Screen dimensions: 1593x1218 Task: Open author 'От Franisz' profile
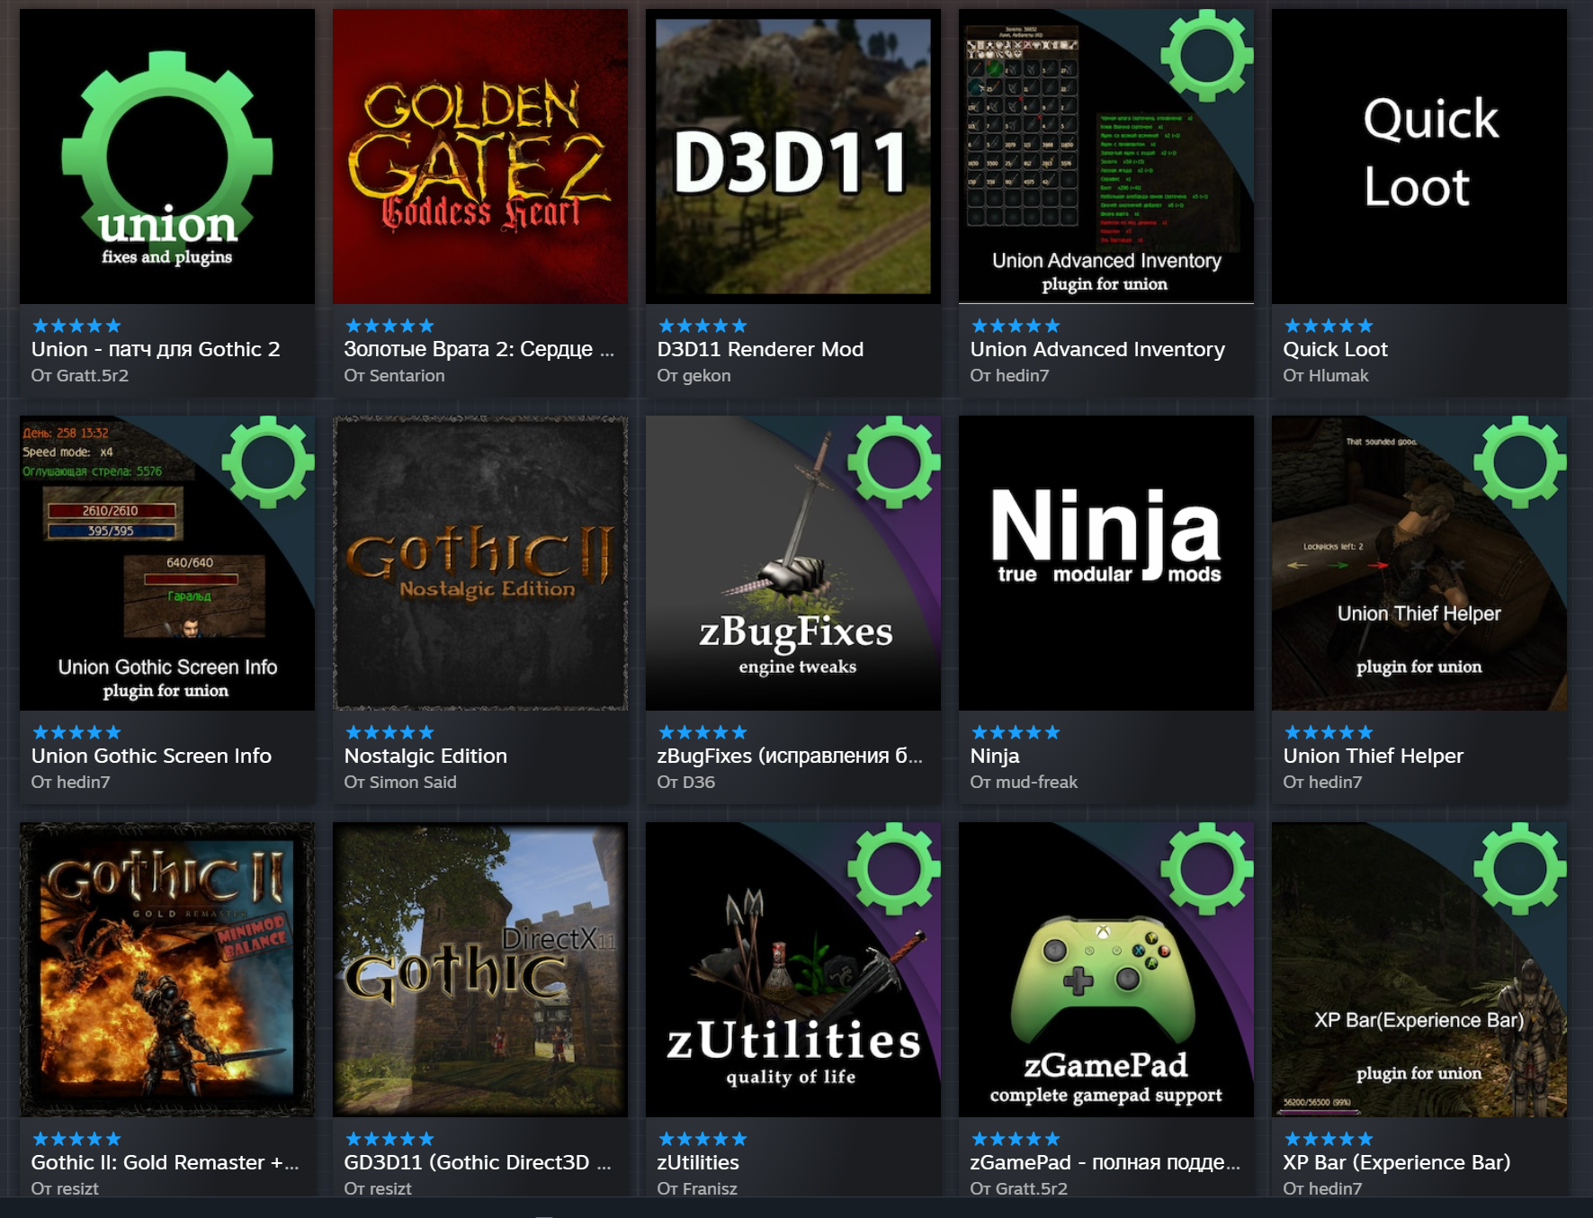point(697,1188)
